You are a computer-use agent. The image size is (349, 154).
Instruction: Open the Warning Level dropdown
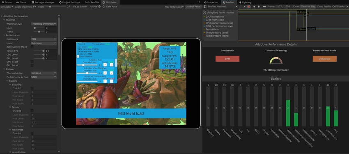point(44,24)
